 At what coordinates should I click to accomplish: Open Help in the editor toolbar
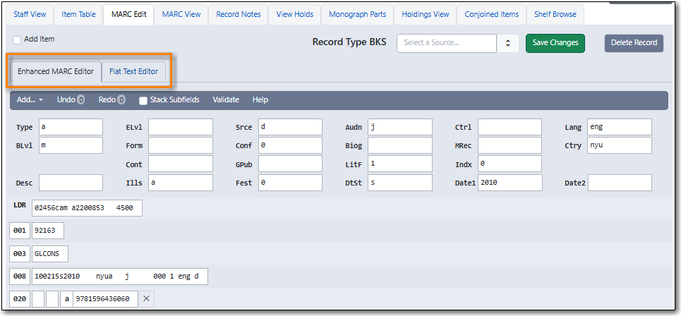[260, 100]
